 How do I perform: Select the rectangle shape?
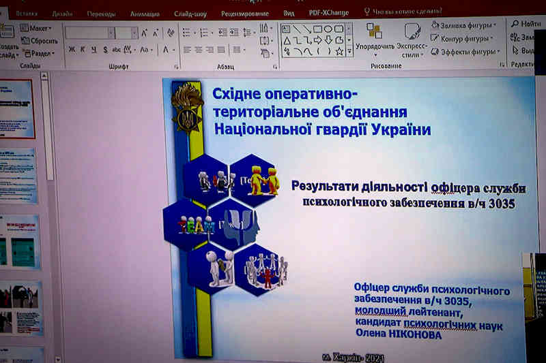tap(317, 29)
